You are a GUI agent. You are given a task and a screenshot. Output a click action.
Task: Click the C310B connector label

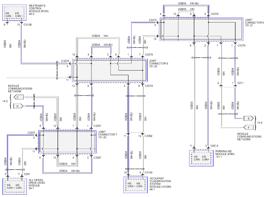pos(28,25)
